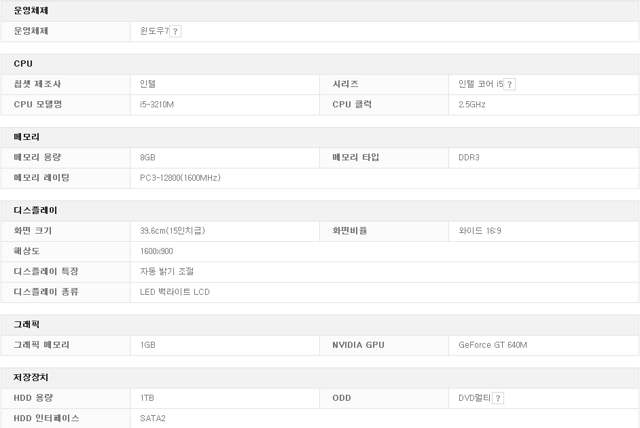Select the 윈도우7 operating system value
This screenshot has width=640, height=428.
[154, 31]
